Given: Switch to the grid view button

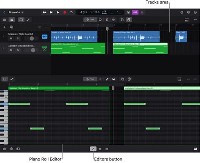Looking at the screenshot, I should tap(5, 20).
